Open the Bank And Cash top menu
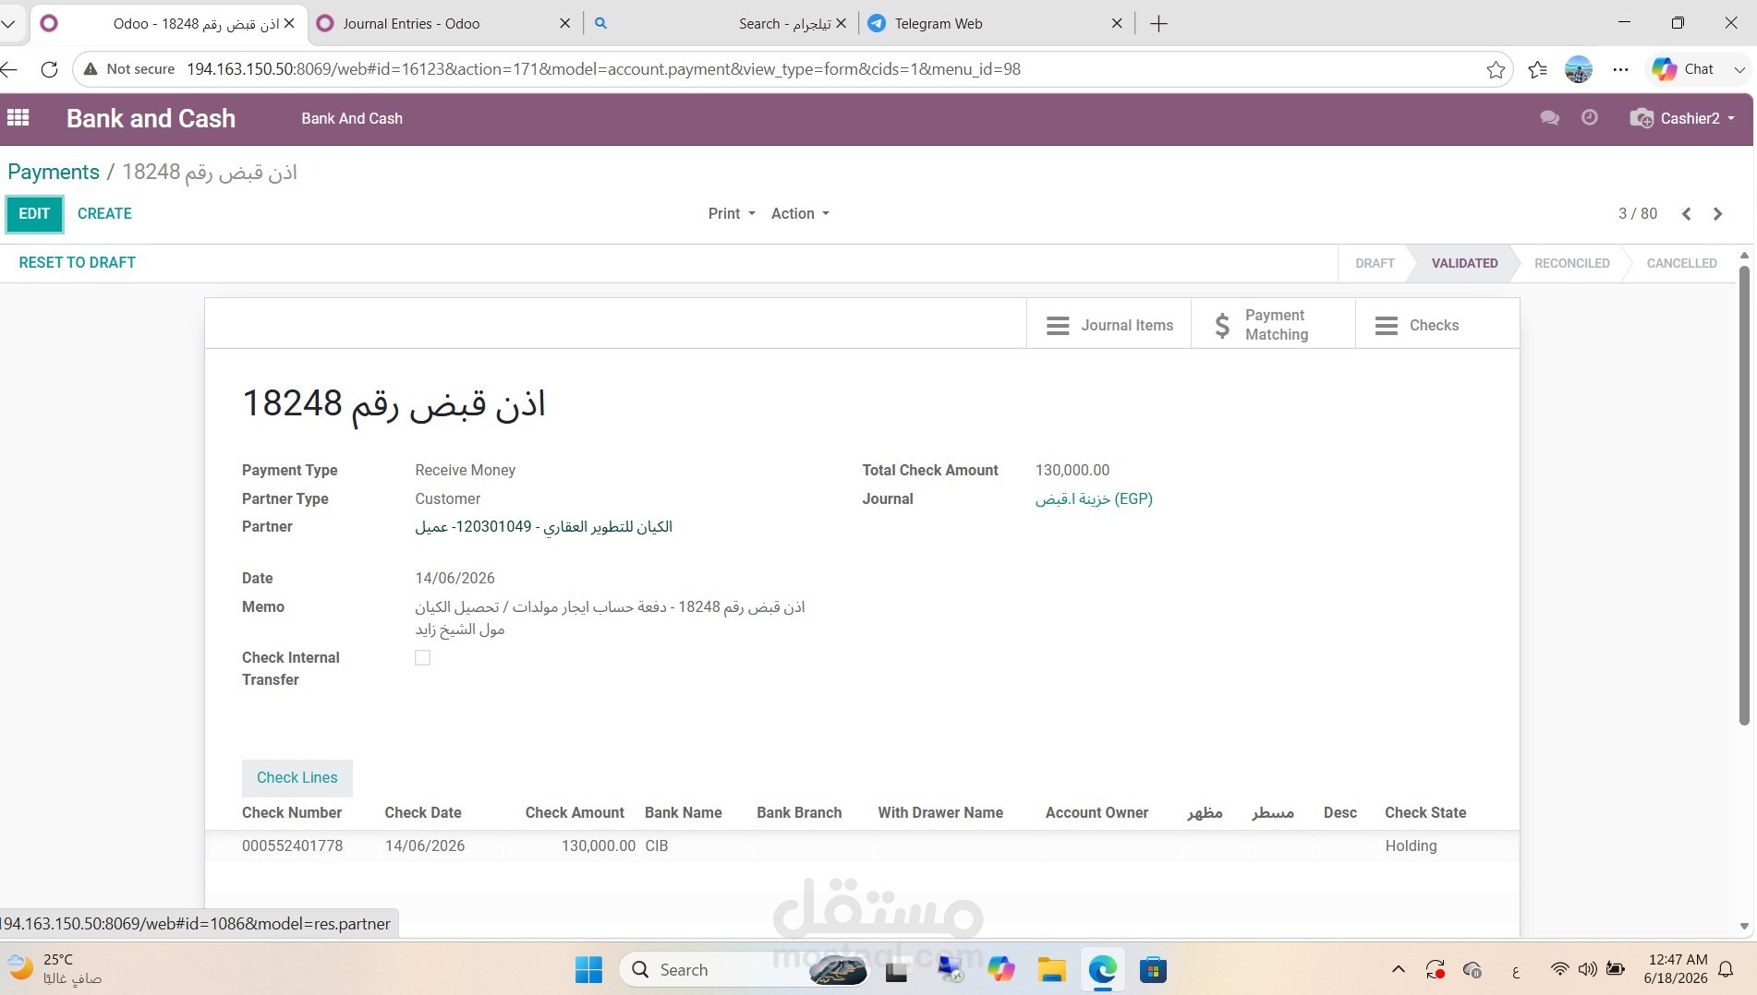Screen dimensions: 1757x995 (351, 118)
